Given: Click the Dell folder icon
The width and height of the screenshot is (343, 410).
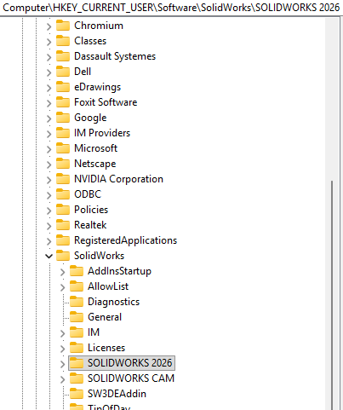Looking at the screenshot, I should pyautogui.click(x=63, y=72).
